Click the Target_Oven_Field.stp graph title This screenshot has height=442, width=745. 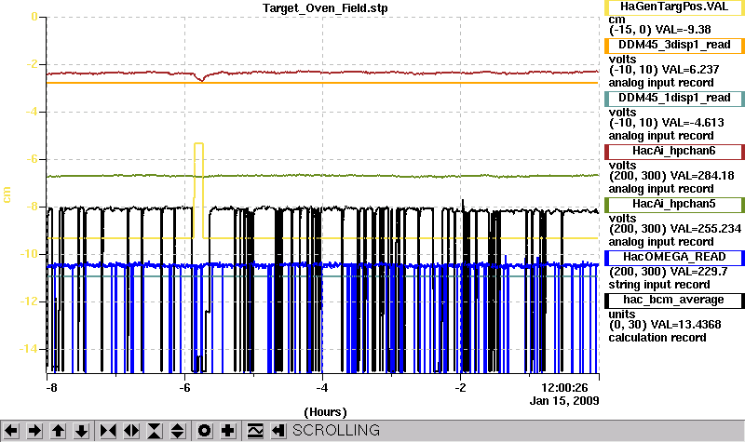pyautogui.click(x=325, y=8)
